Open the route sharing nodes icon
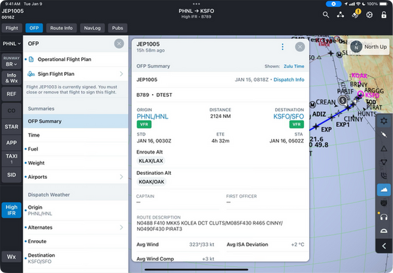The width and height of the screenshot is (393, 273). pos(340,15)
